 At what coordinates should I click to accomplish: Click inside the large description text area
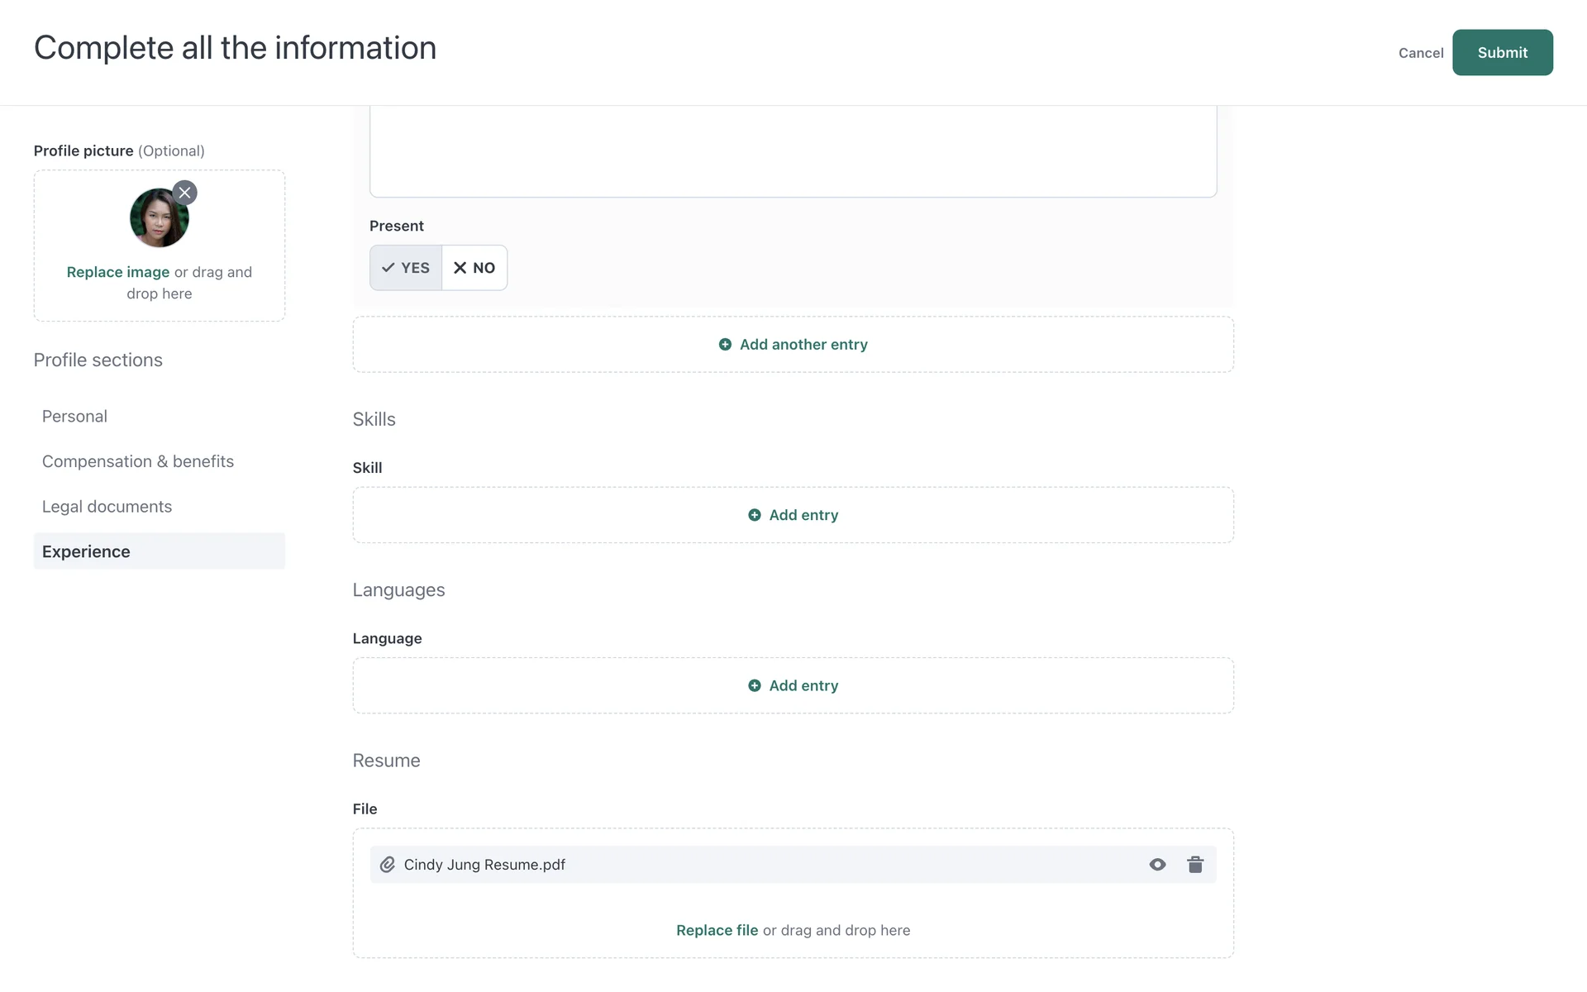click(792, 153)
